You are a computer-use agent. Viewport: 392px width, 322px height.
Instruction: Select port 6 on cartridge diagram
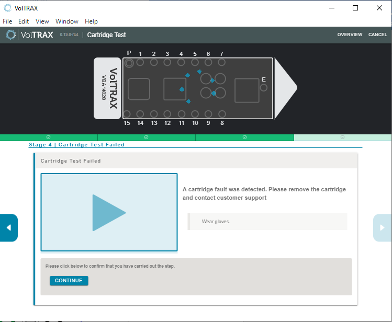click(208, 62)
